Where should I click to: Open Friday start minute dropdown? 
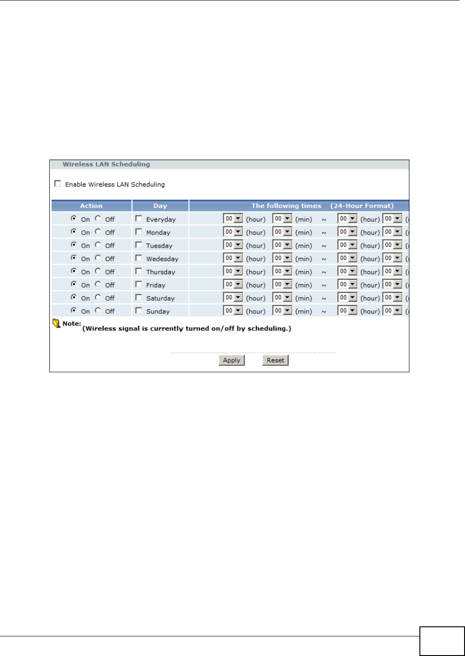click(282, 285)
